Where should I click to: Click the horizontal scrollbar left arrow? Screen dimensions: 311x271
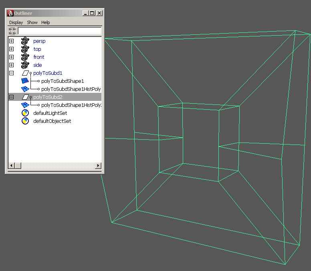[x=12, y=165]
